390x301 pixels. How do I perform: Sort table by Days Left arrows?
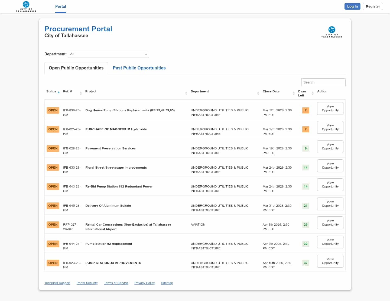[313, 93]
